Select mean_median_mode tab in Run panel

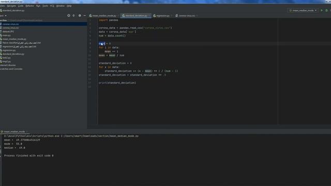point(14,132)
